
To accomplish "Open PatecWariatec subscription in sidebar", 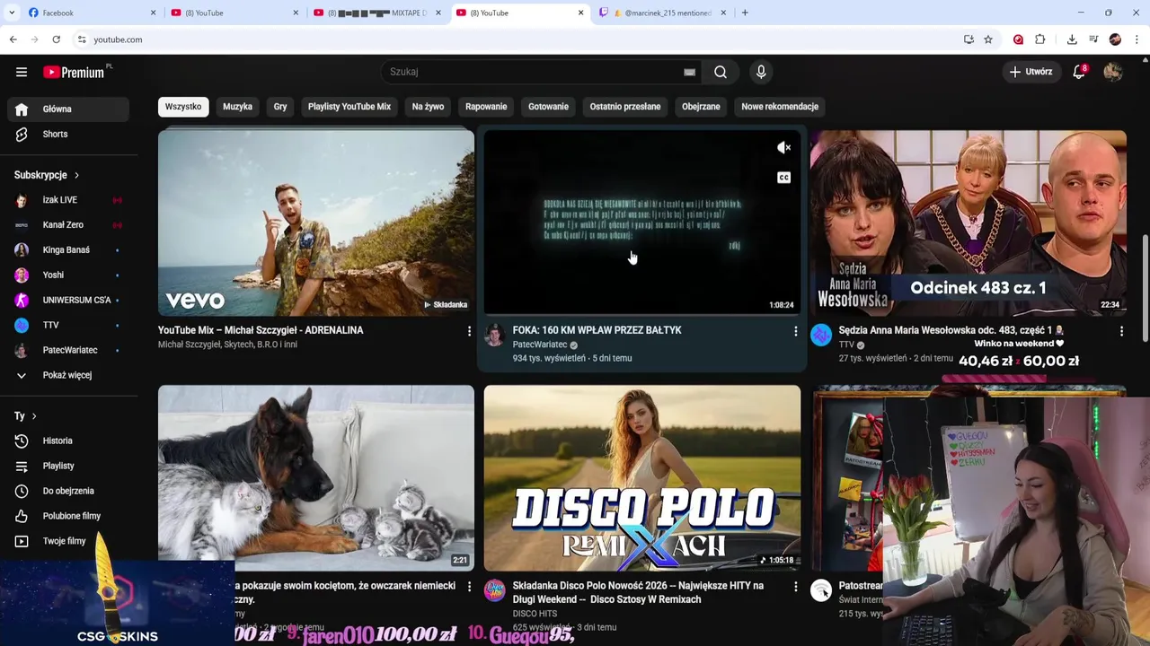I will 68,350.
